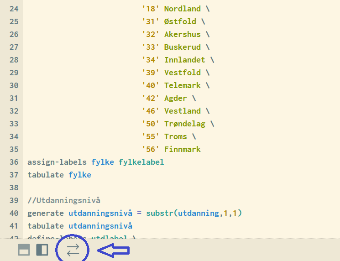Click the swap panels arrows icon
This screenshot has width=340, height=261.
(x=73, y=250)
